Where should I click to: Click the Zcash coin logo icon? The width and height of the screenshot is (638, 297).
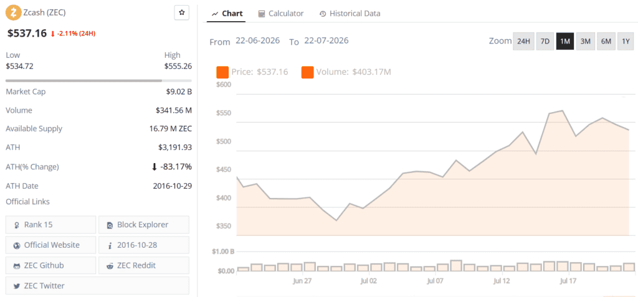point(14,12)
